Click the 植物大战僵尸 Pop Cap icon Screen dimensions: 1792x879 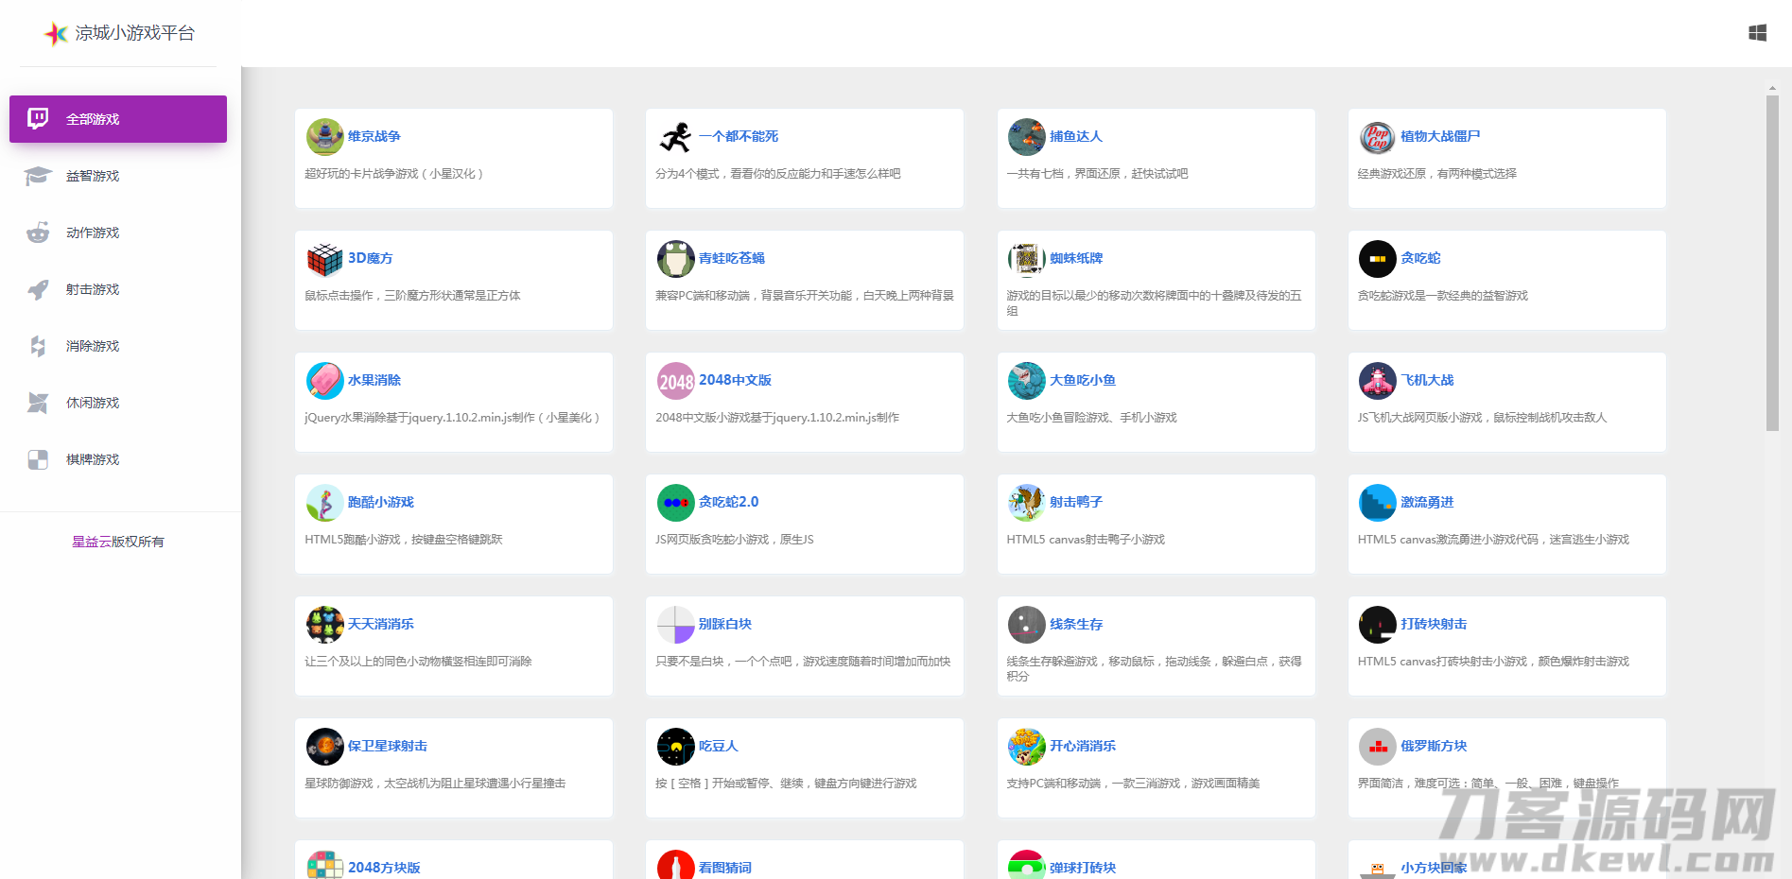click(x=1377, y=136)
